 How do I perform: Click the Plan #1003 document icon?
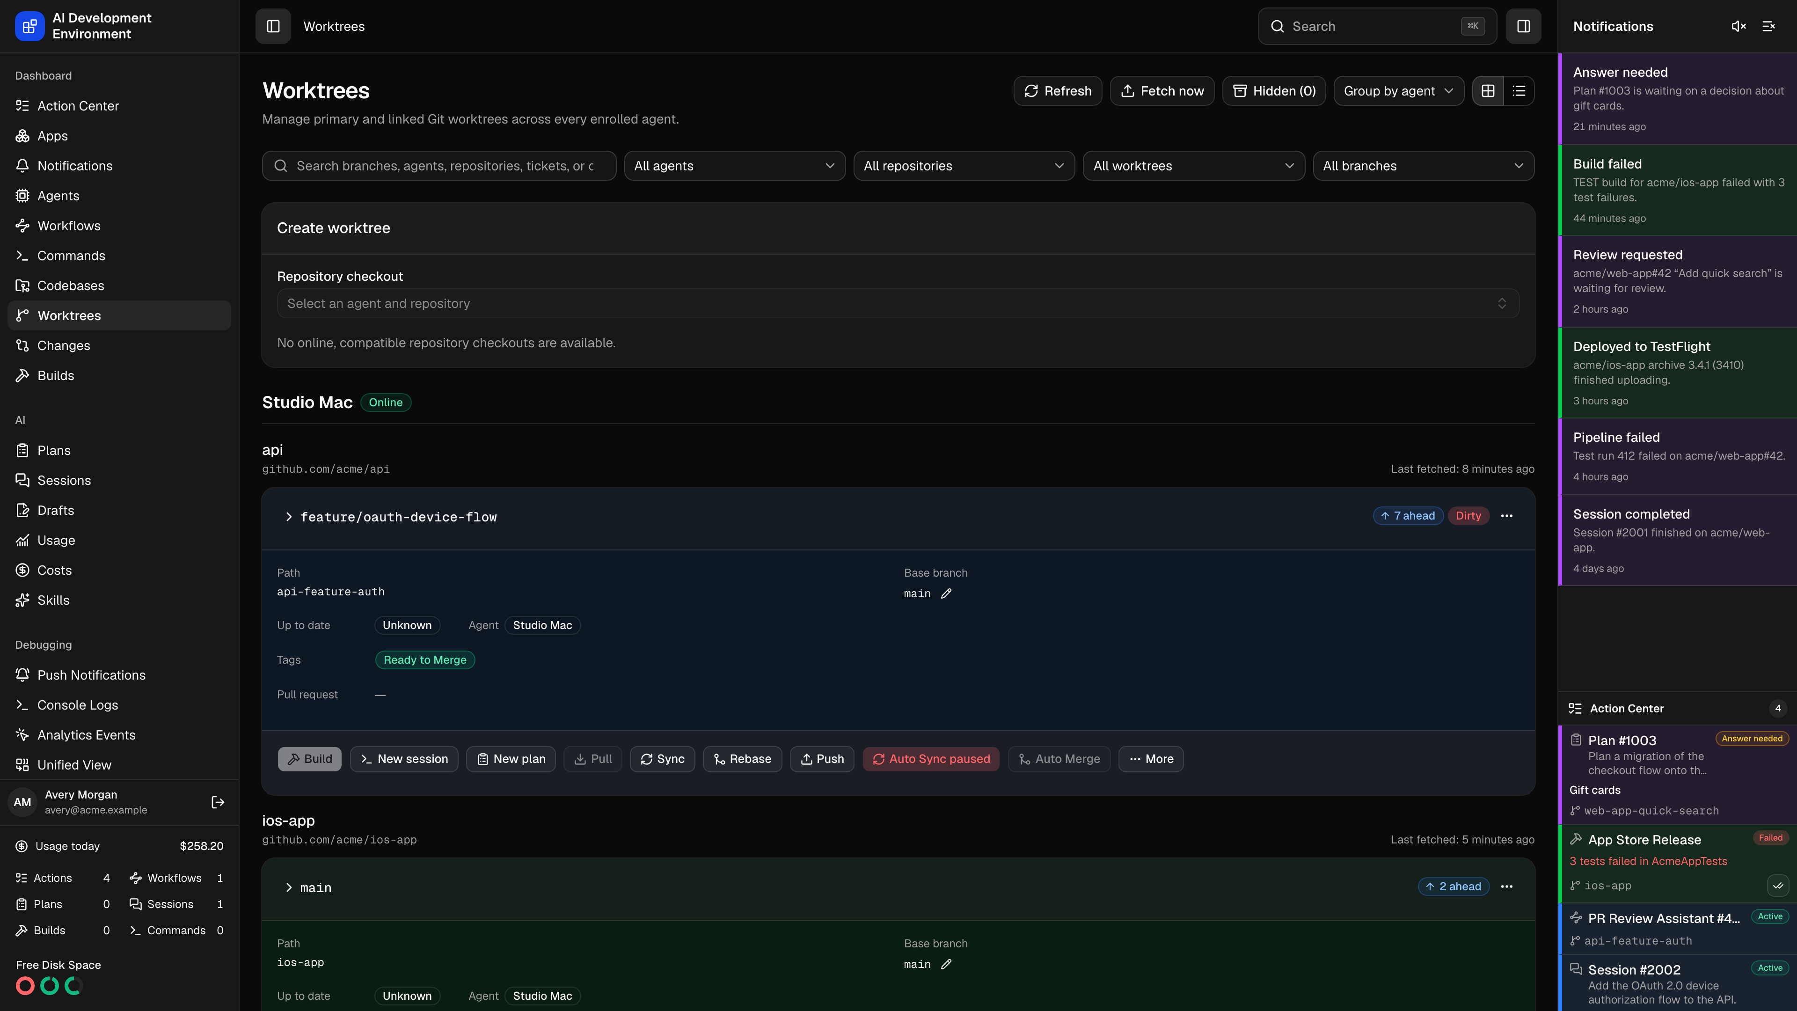1576,740
